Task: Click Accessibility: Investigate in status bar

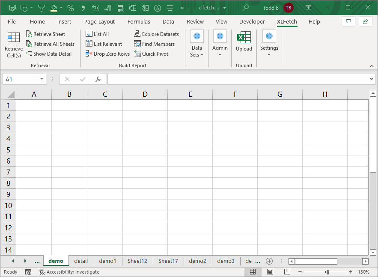Action: tap(69, 272)
